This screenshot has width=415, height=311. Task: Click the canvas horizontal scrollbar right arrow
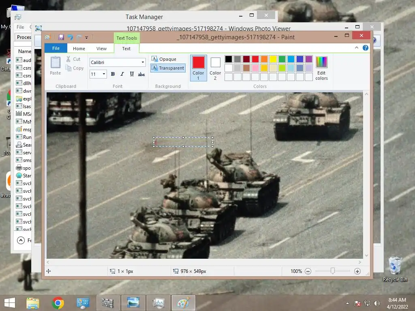(x=360, y=262)
